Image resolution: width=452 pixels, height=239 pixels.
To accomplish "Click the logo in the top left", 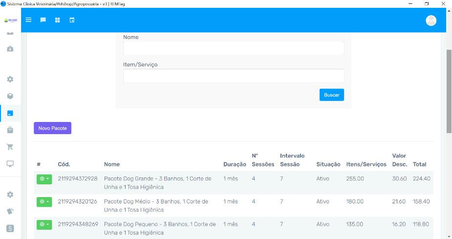I will tap(10, 20).
